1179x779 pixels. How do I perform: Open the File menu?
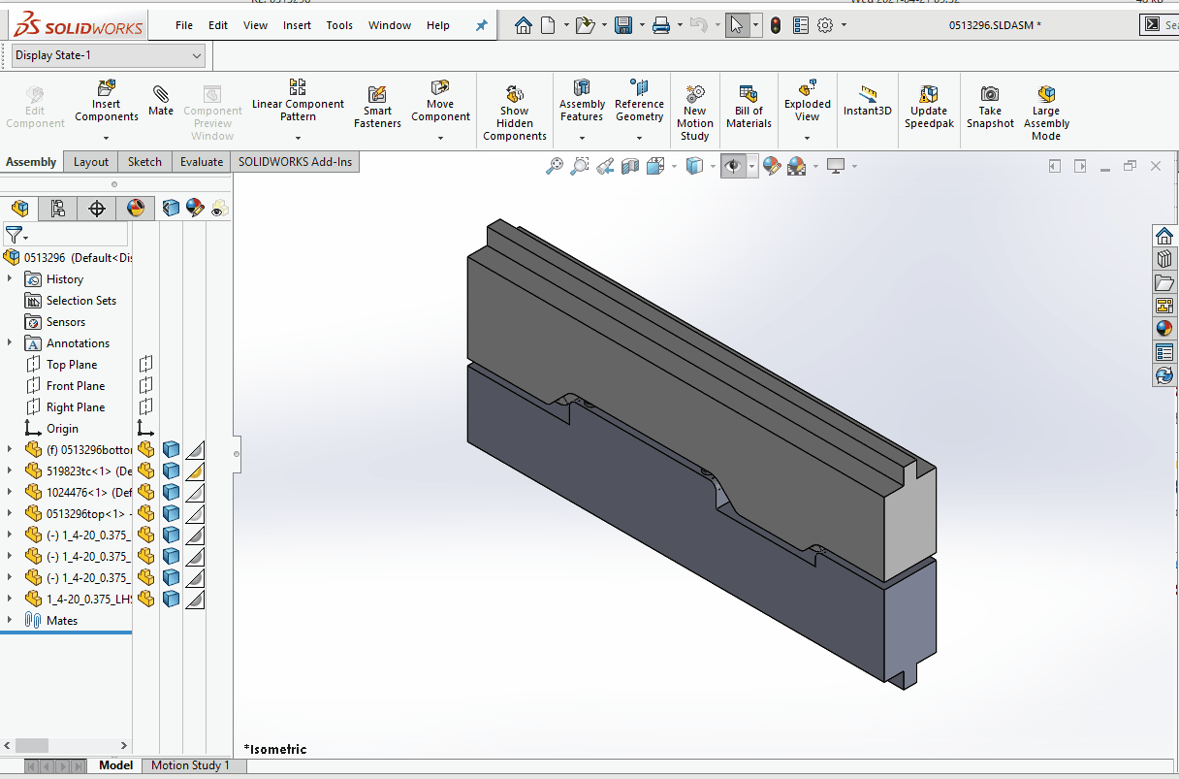[x=184, y=25]
